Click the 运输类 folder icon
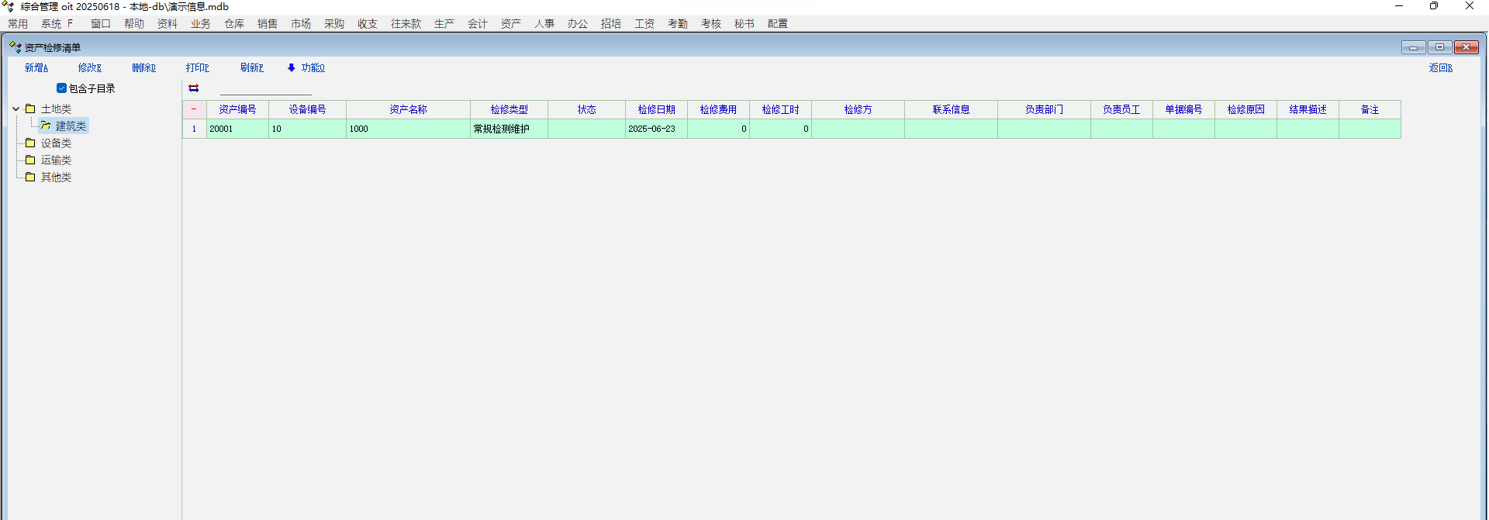The height and width of the screenshot is (520, 1489). coord(30,160)
